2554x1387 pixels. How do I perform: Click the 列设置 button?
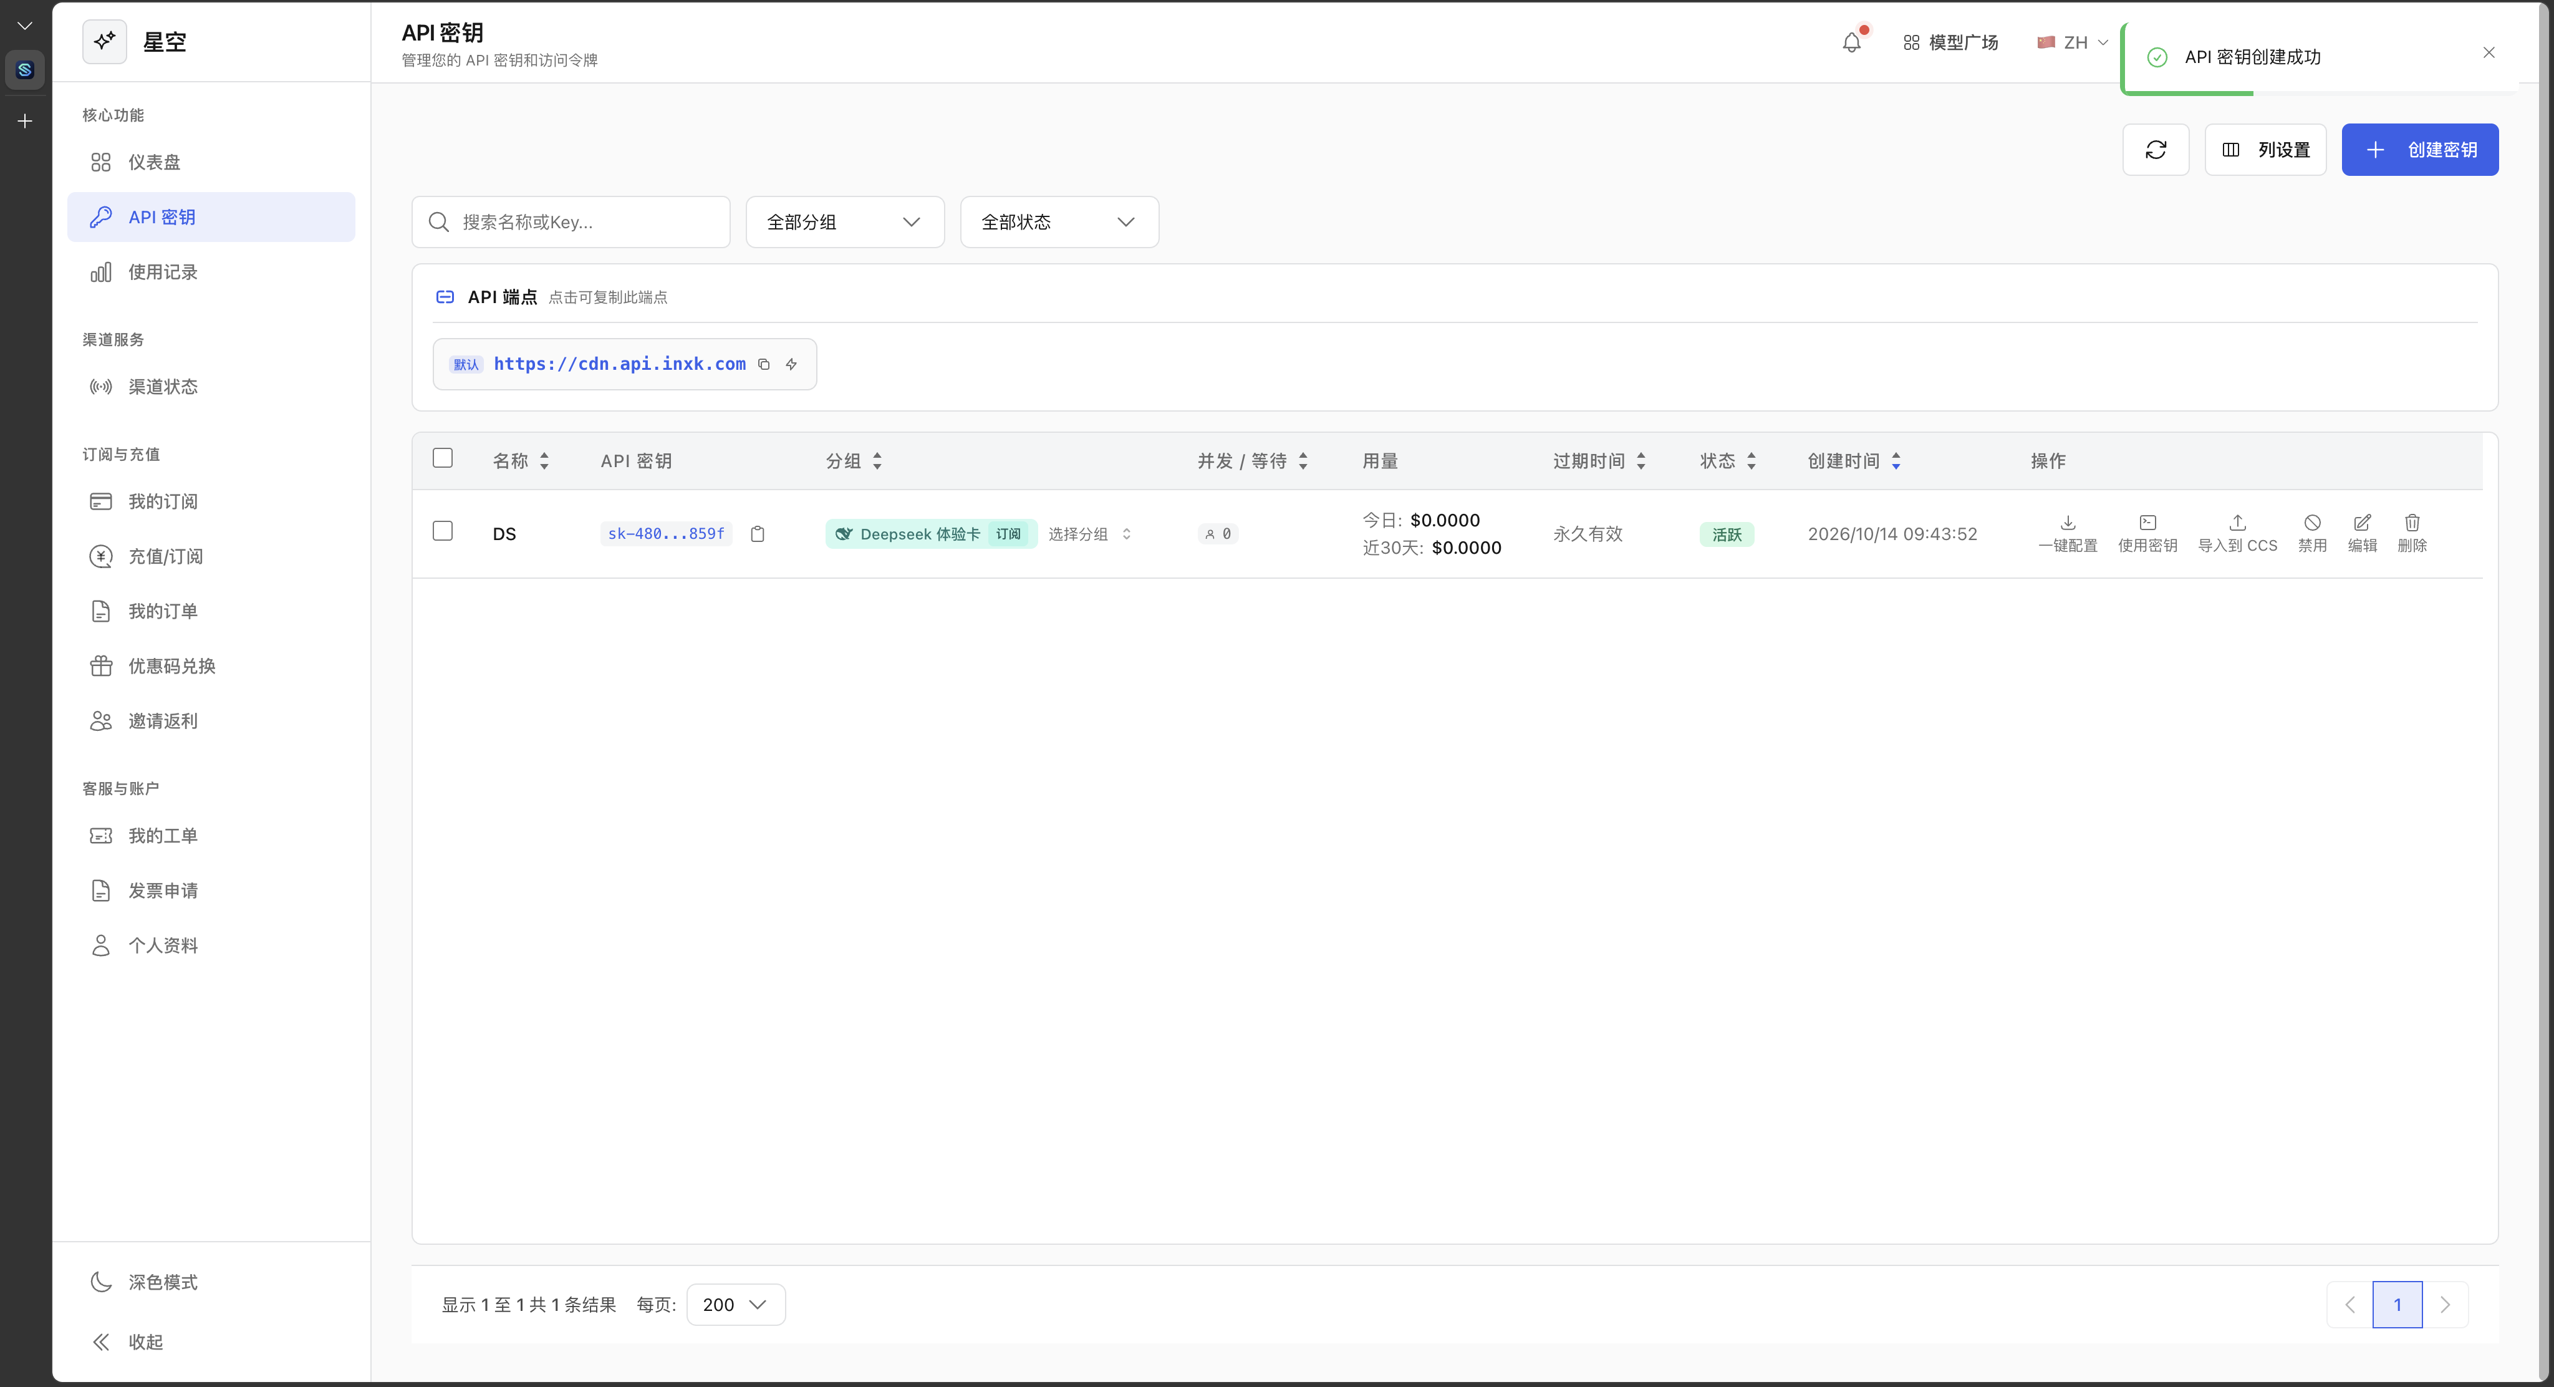tap(2265, 150)
